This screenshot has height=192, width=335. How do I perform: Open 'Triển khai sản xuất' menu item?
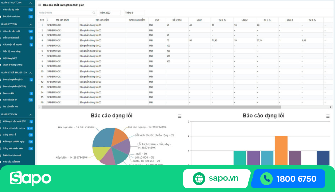pyautogui.click(x=12, y=155)
